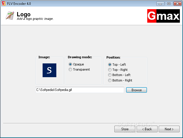Click the Logo pencil-and-paper icon
The image size is (183, 138).
(x=10, y=15)
